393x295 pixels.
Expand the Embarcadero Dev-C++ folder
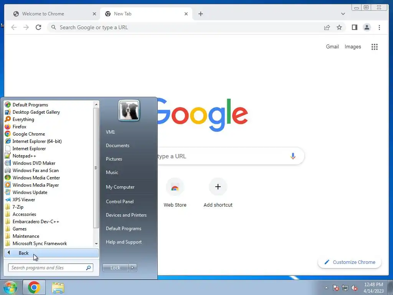click(x=36, y=221)
